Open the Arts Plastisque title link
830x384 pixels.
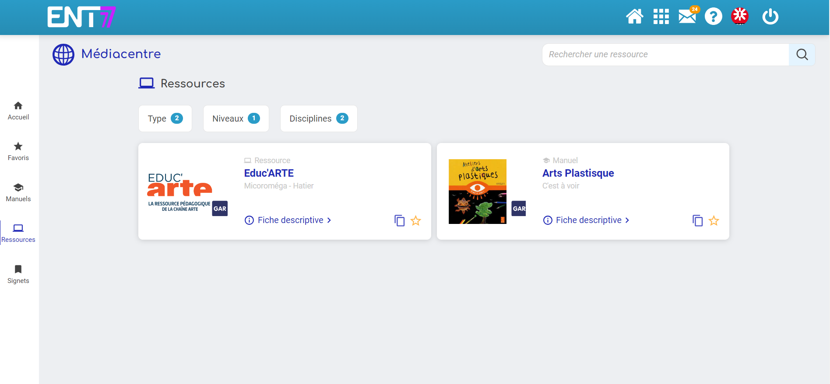[578, 173]
